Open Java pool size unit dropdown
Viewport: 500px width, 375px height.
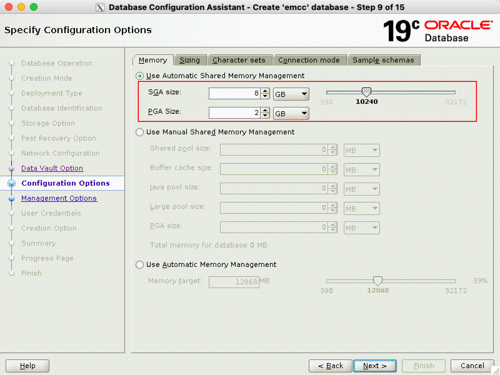point(362,189)
